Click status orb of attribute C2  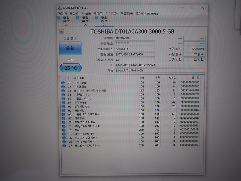pos(64,130)
